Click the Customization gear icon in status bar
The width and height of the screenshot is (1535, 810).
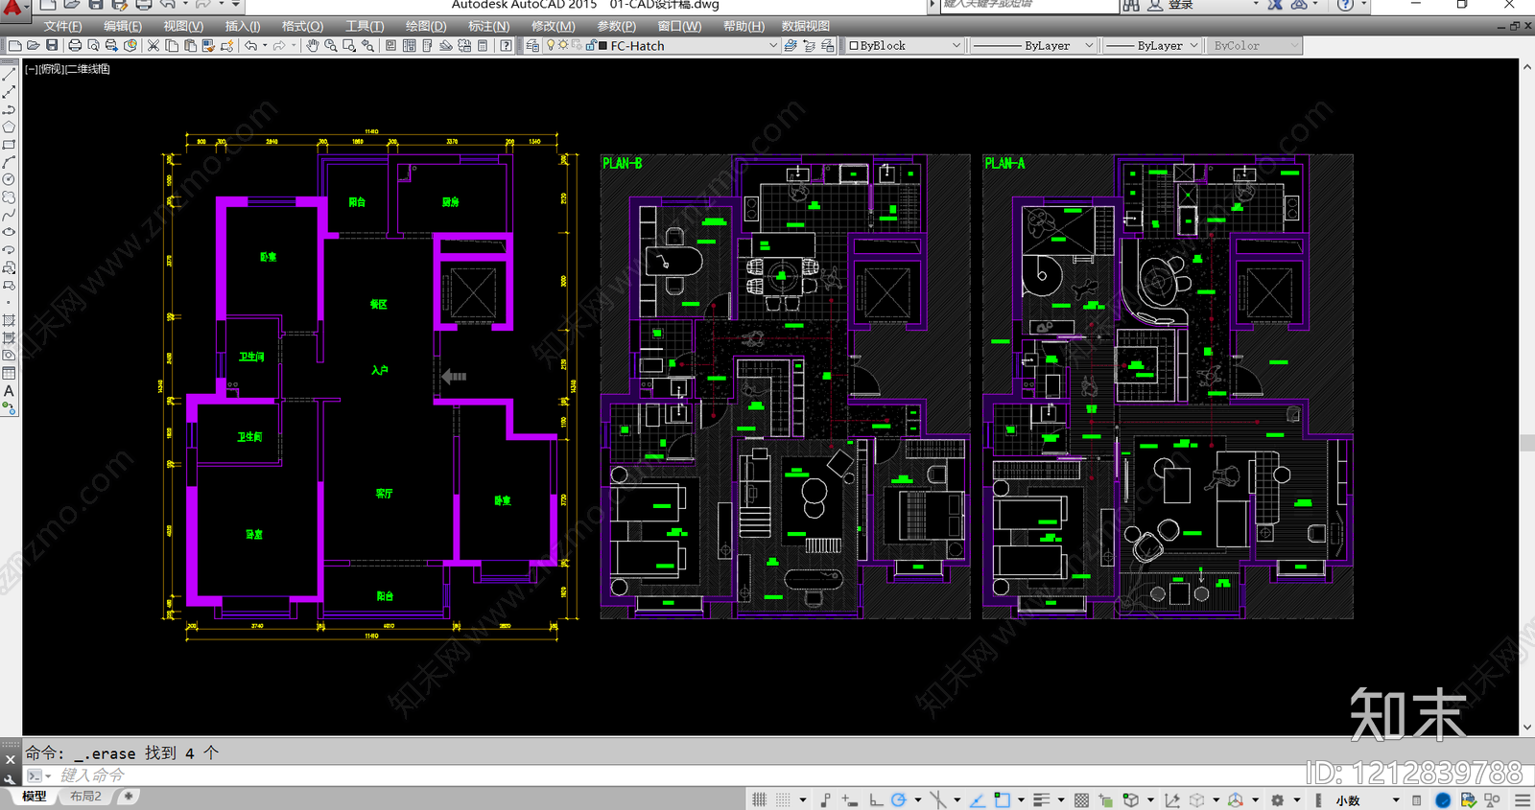click(1277, 799)
